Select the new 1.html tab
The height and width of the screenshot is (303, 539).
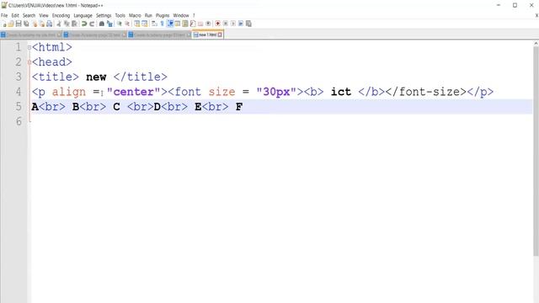(x=207, y=35)
